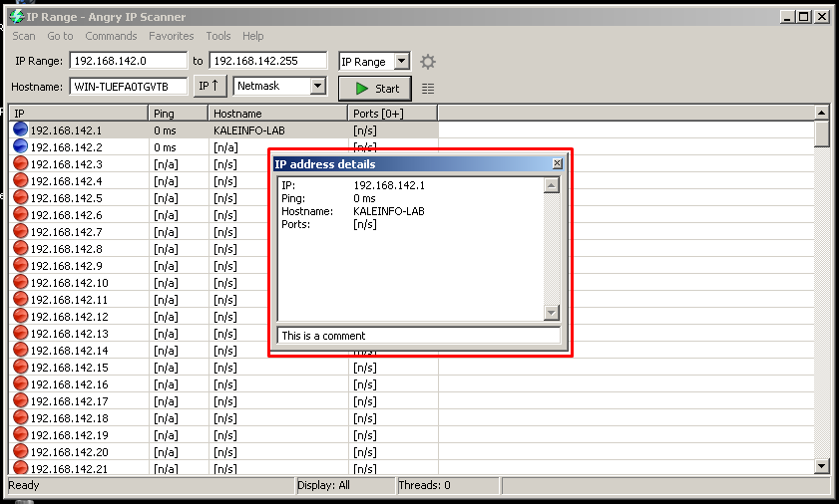This screenshot has width=839, height=504.
Task: Click red status icon for 192.168.142.14
Action: (20, 350)
